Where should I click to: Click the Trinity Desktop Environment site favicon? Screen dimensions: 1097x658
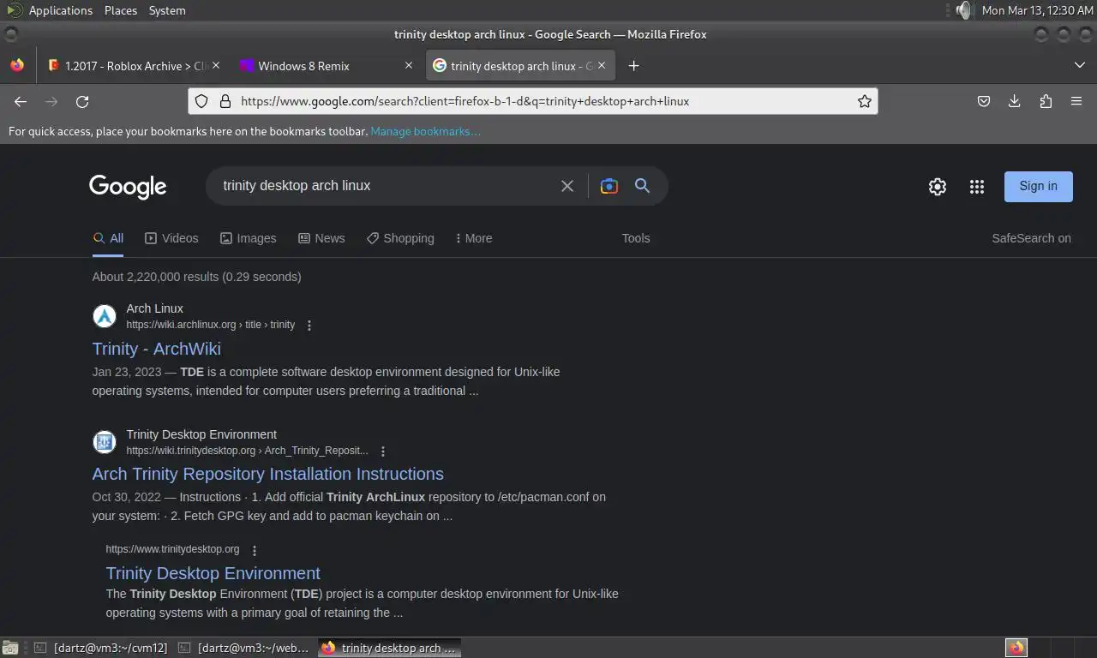click(105, 442)
